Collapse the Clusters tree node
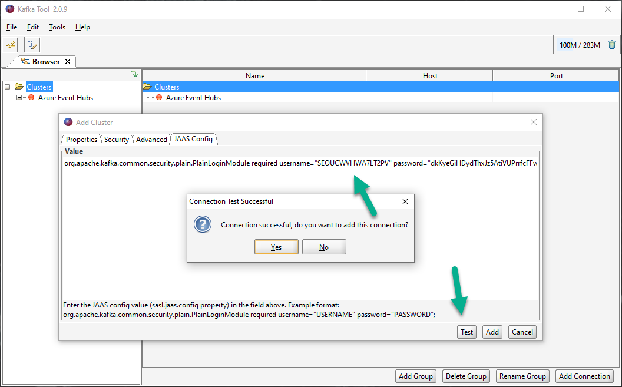The image size is (622, 387). (x=7, y=87)
